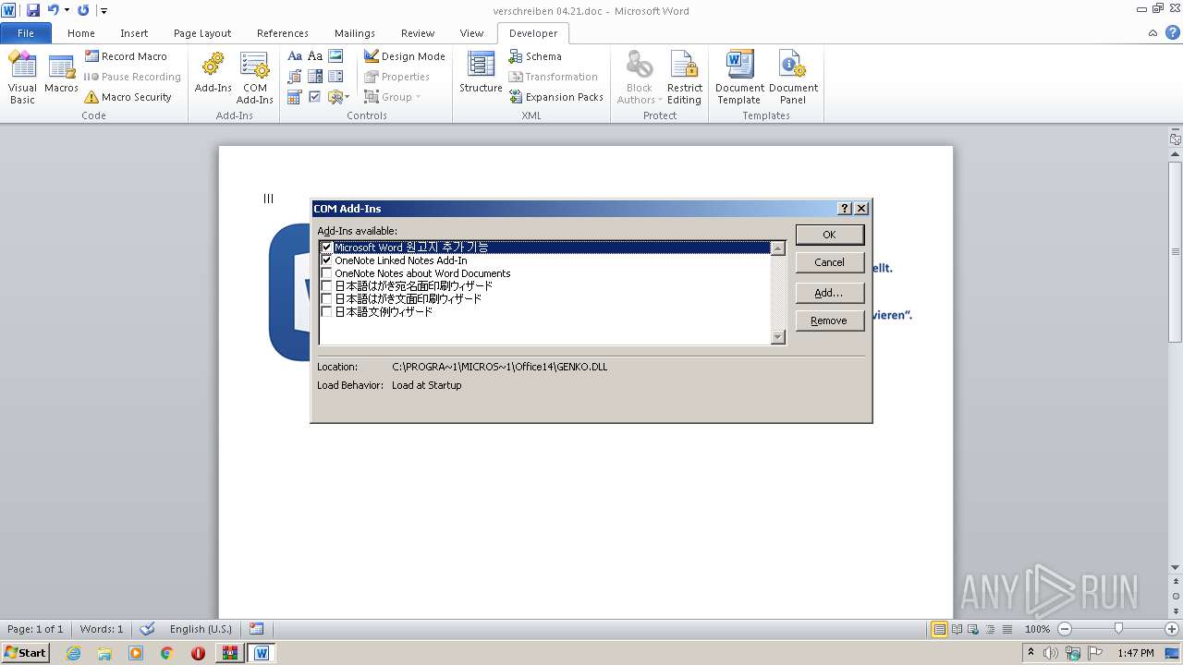Open Document Panel settings
This screenshot has width=1183, height=665.
pyautogui.click(x=793, y=78)
